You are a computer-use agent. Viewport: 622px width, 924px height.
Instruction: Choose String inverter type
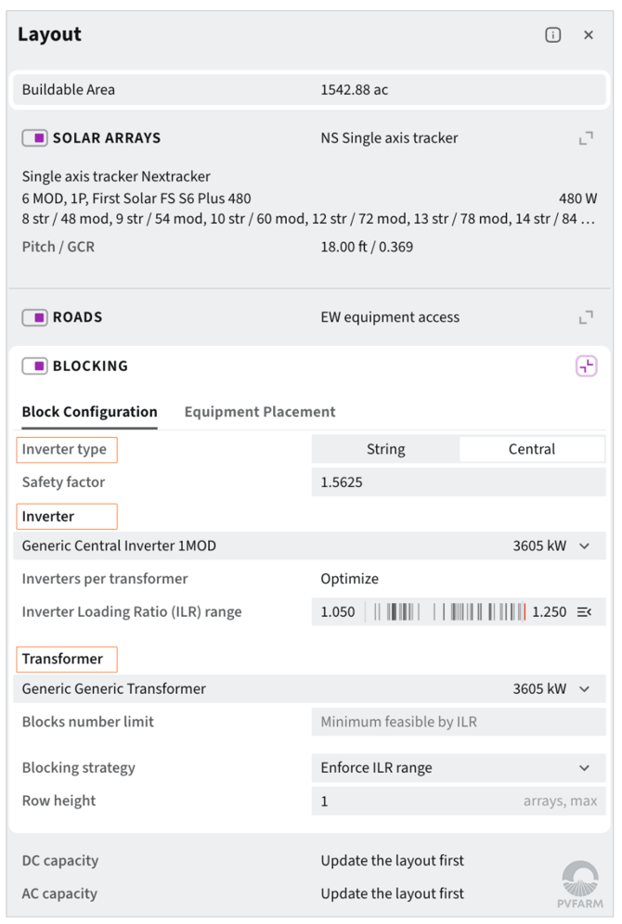coord(385,449)
